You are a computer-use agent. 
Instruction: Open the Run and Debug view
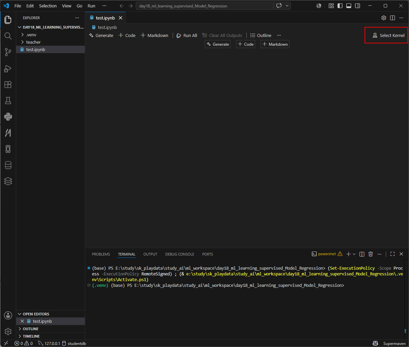(x=8, y=68)
